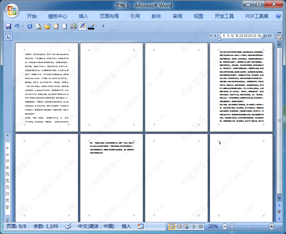Viewport: 286px width, 234px height.
Task: Switch to the 页面布局 ribbon tab
Action: (109, 16)
